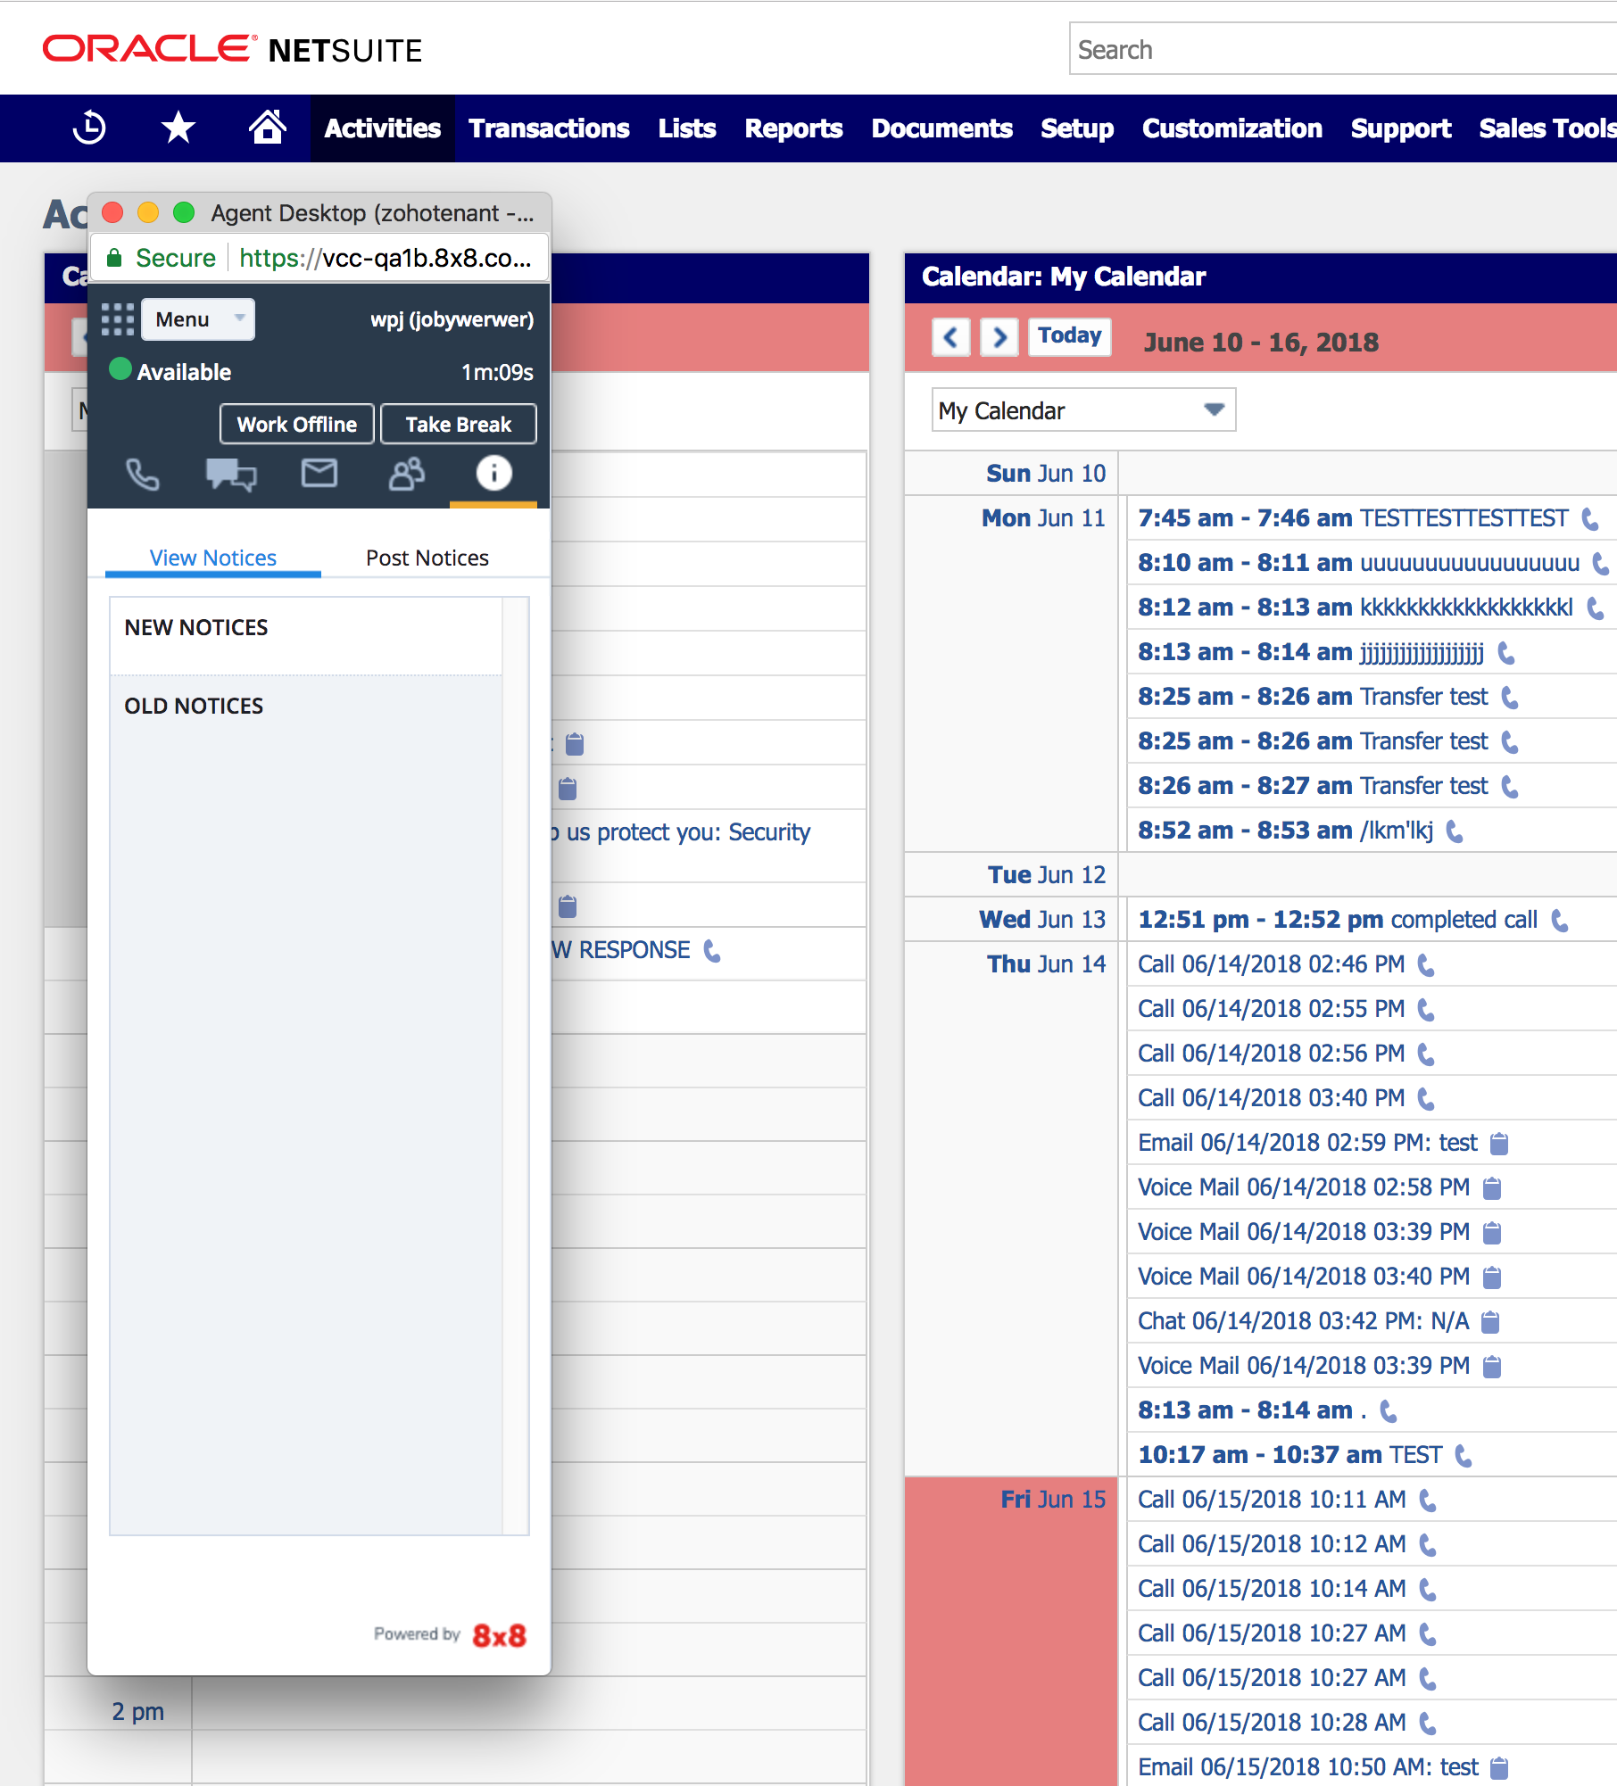
Task: Click phone icon beside Call 06/15/2018 10:11 AM
Action: (1428, 1501)
